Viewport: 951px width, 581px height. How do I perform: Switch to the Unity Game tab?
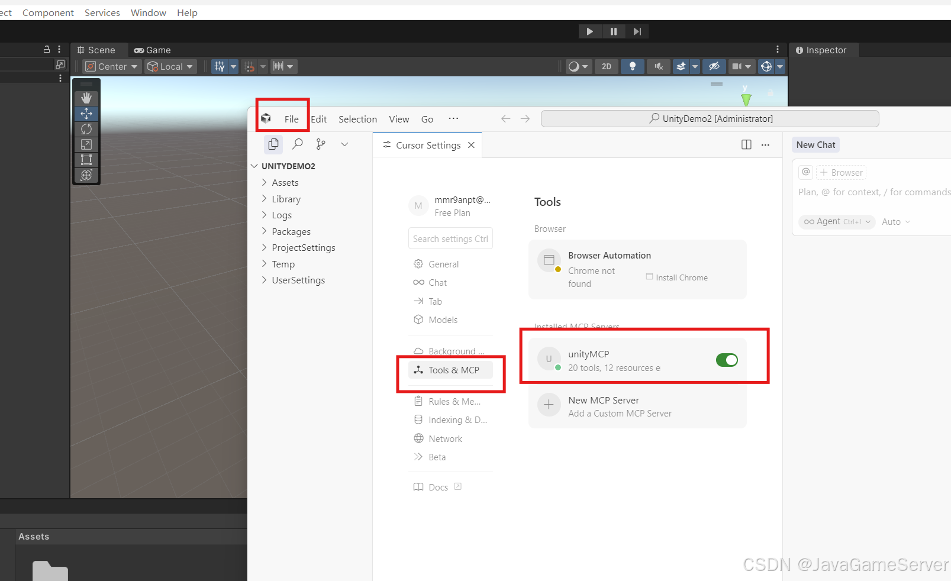point(153,50)
